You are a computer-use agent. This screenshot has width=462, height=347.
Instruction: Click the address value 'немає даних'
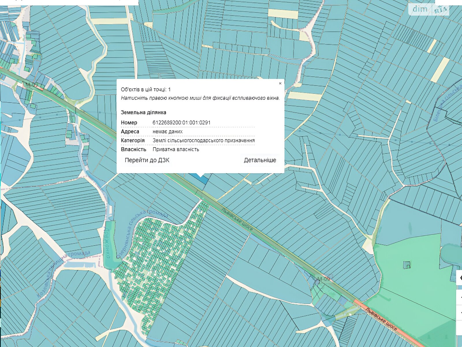pyautogui.click(x=167, y=132)
